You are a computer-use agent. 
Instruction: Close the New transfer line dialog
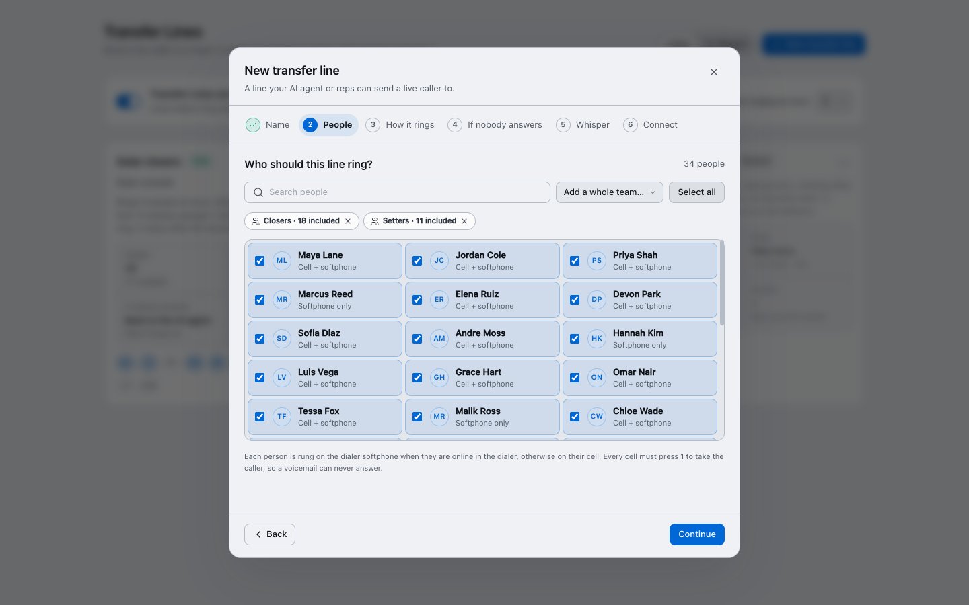coord(714,72)
